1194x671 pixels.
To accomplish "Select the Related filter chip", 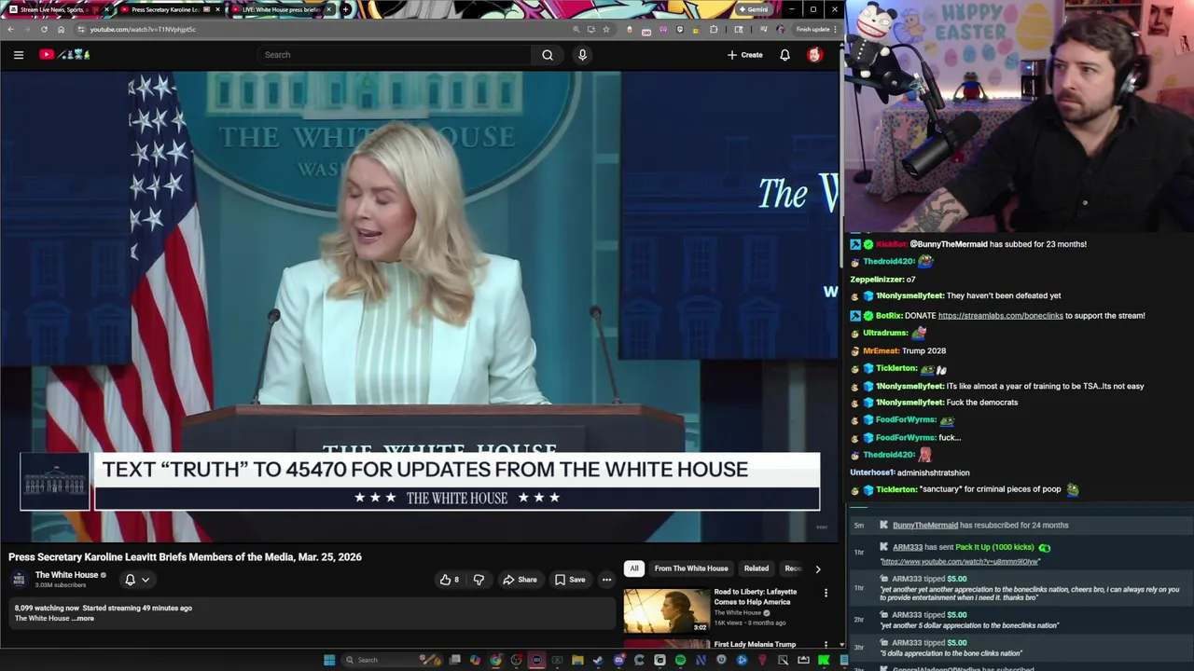I will 757,568.
